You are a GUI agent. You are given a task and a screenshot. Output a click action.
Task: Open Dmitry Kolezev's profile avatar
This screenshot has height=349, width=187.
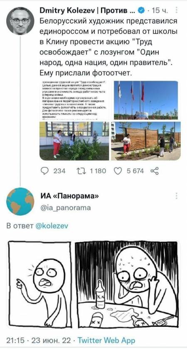[x=20, y=21]
